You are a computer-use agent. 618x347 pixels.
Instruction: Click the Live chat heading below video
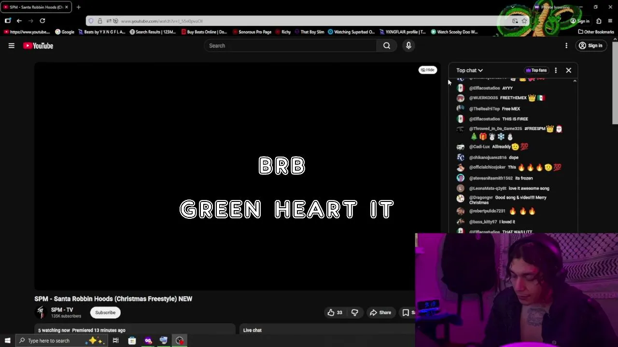coord(253,330)
